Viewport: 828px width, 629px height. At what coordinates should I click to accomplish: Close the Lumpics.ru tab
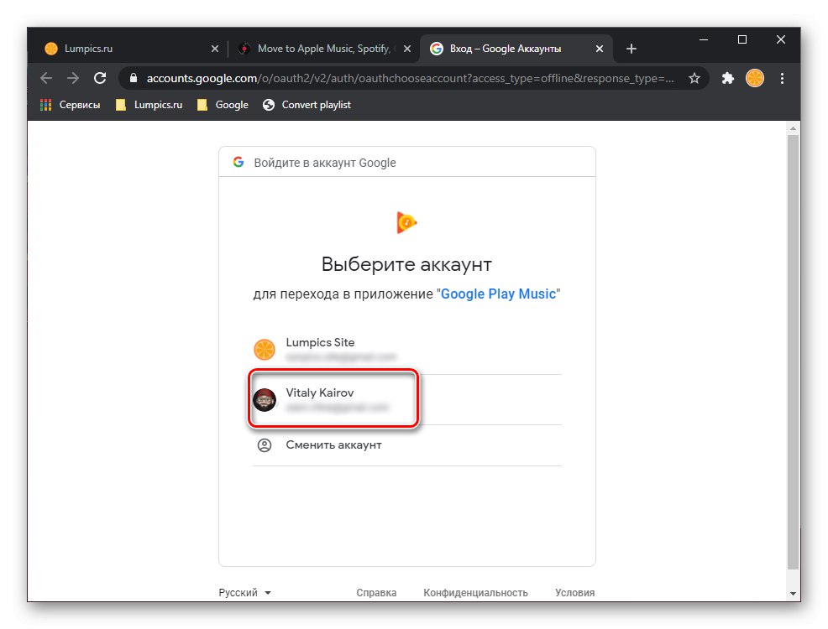coord(214,49)
